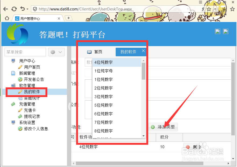Select 7位纯数字 from dropdown list
This screenshot has width=237, height=167.
pos(117,123)
